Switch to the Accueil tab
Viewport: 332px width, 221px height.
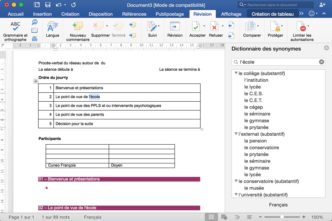pyautogui.click(x=16, y=14)
